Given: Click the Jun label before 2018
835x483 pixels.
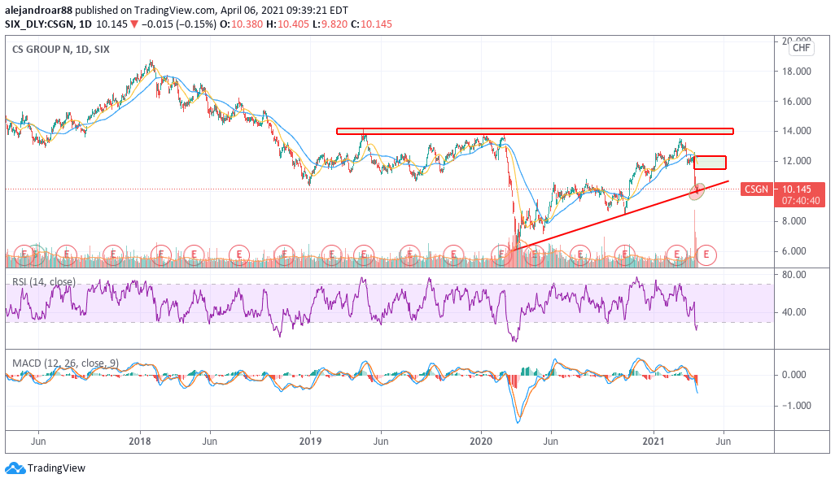Looking at the screenshot, I should pyautogui.click(x=38, y=441).
